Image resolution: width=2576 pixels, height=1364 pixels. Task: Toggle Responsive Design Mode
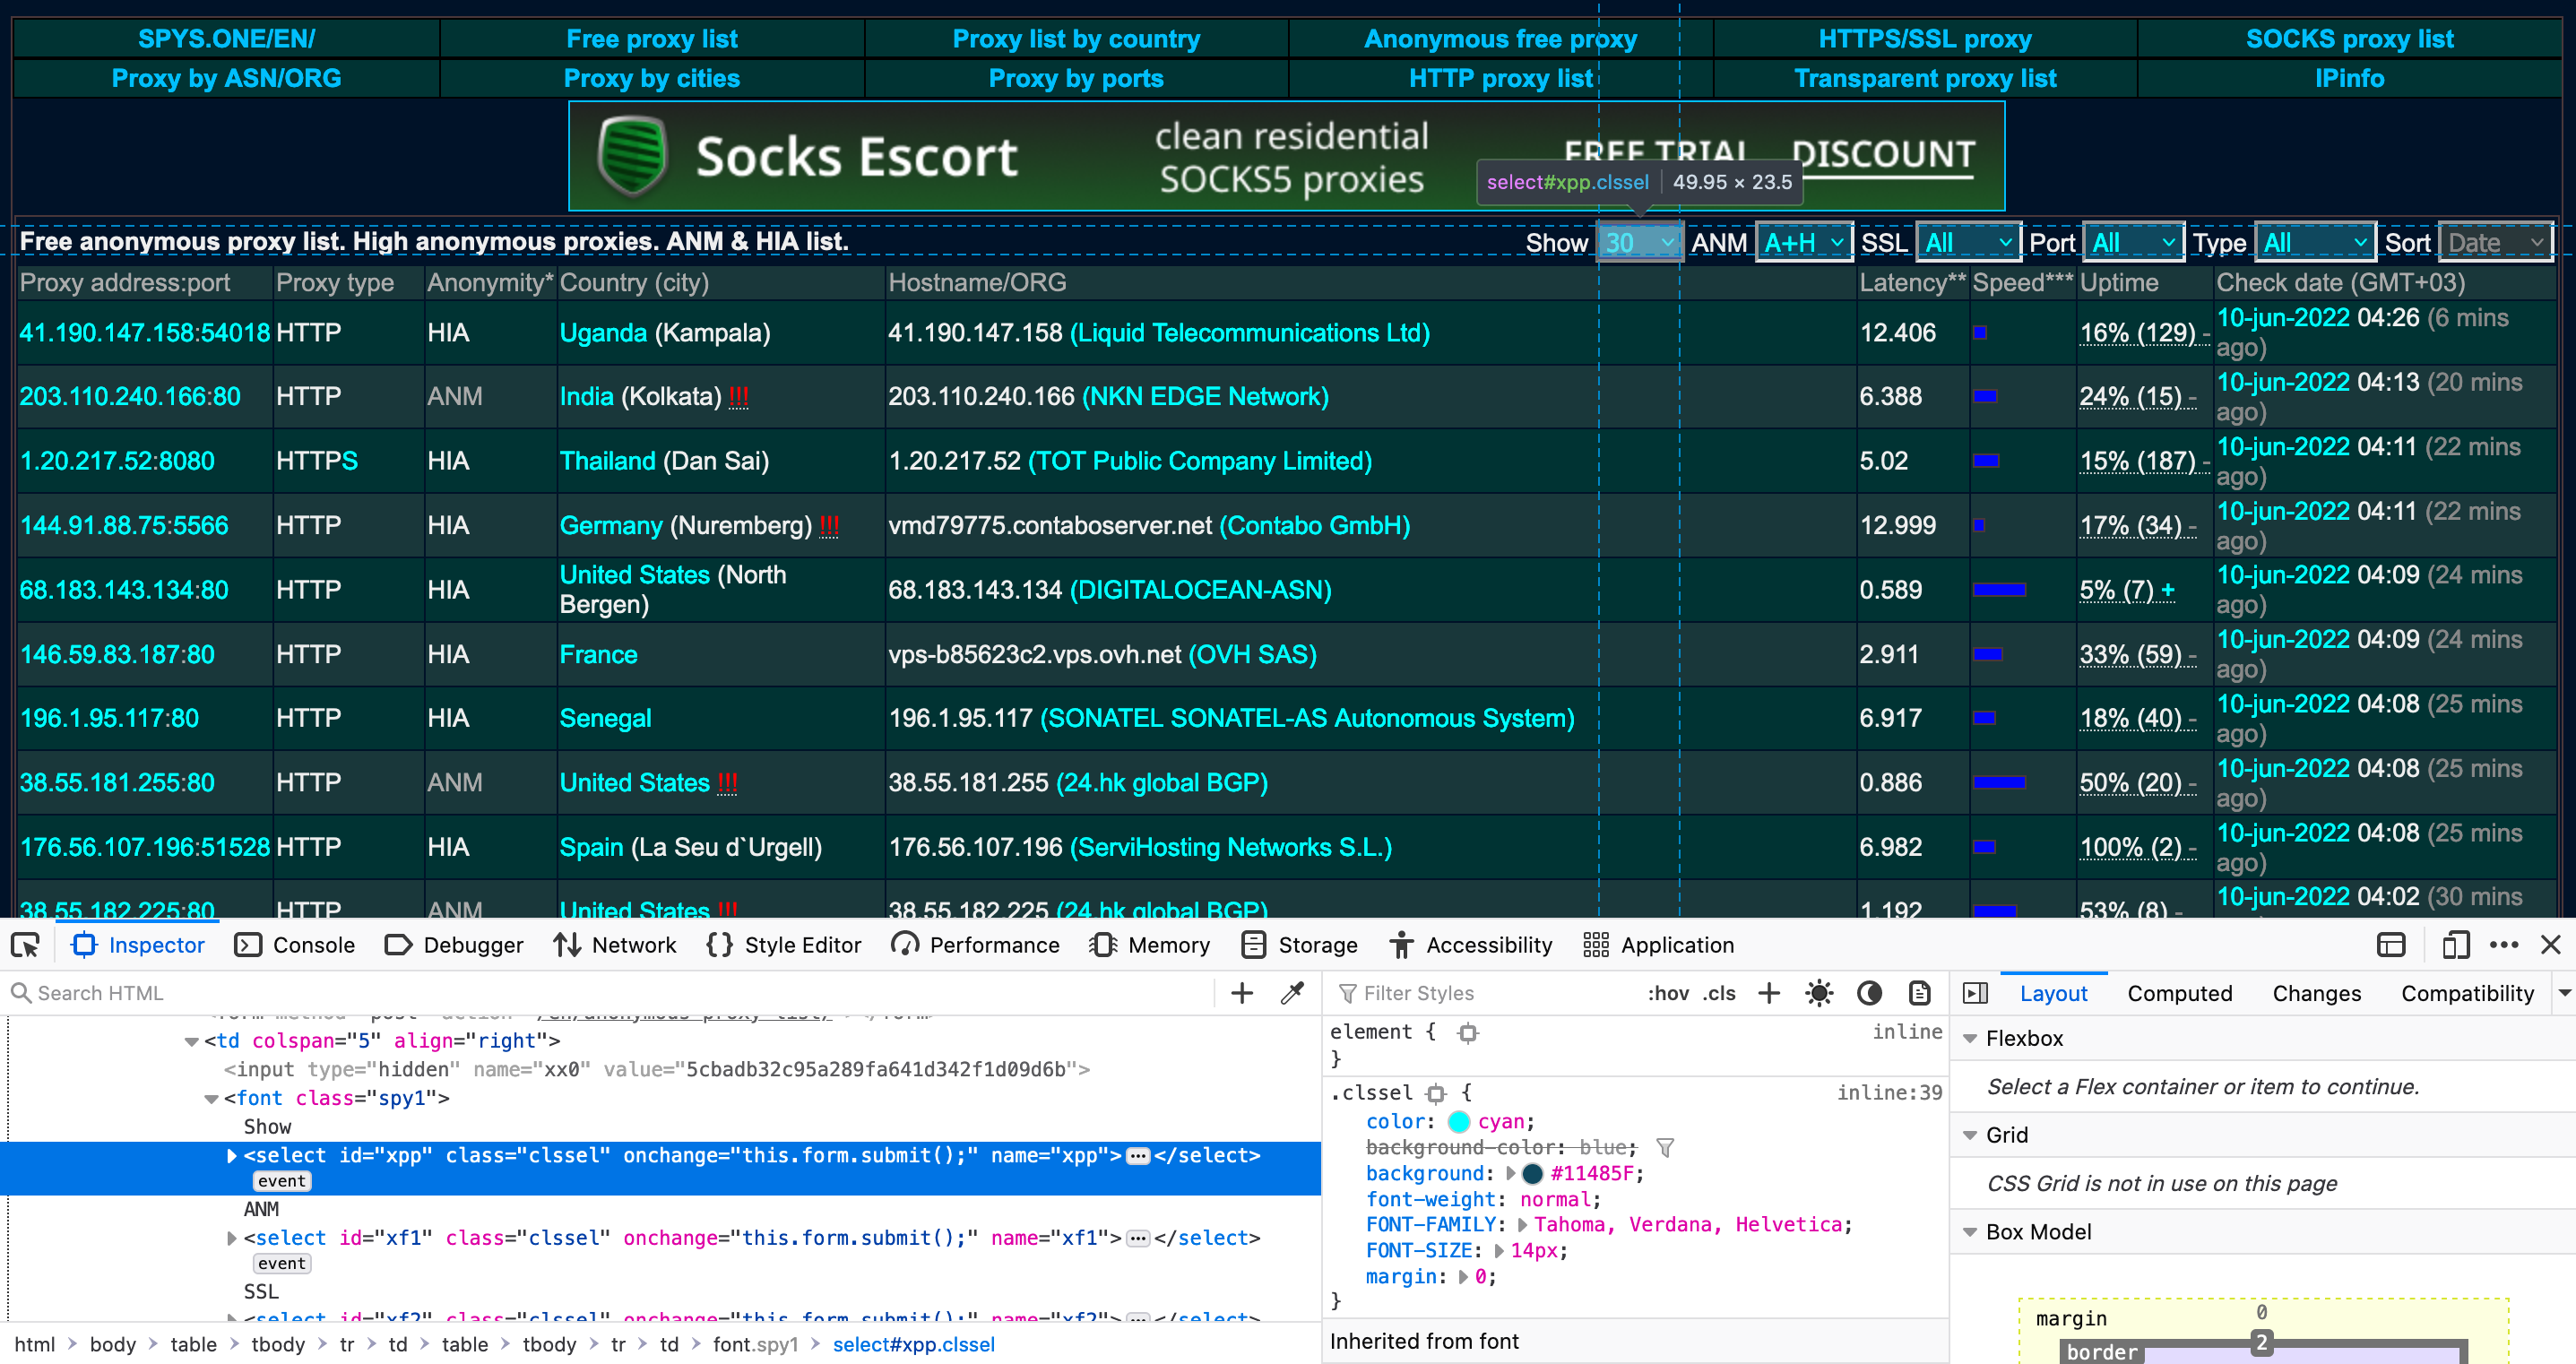tap(2454, 945)
